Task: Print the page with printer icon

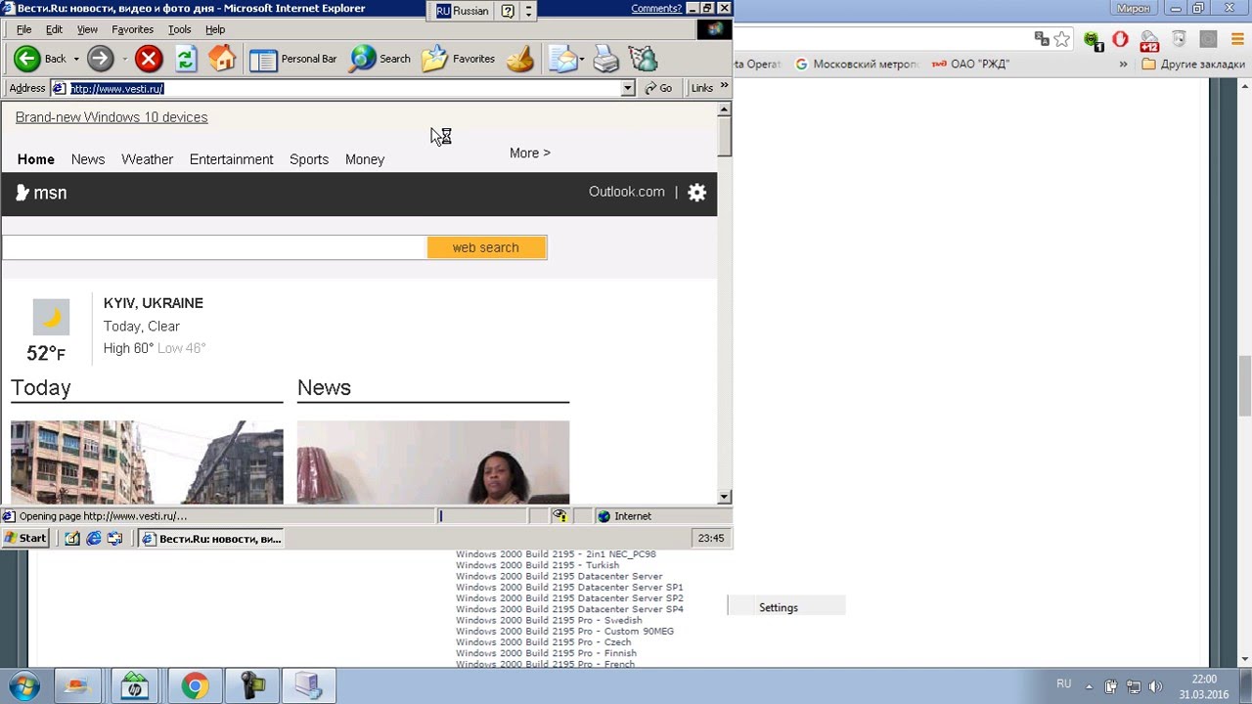Action: [x=606, y=59]
